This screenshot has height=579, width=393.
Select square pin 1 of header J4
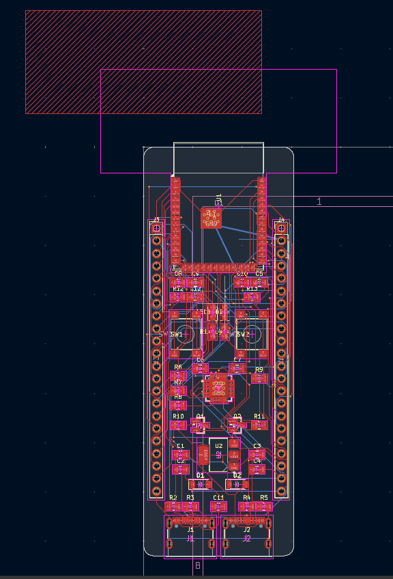tap(282, 229)
